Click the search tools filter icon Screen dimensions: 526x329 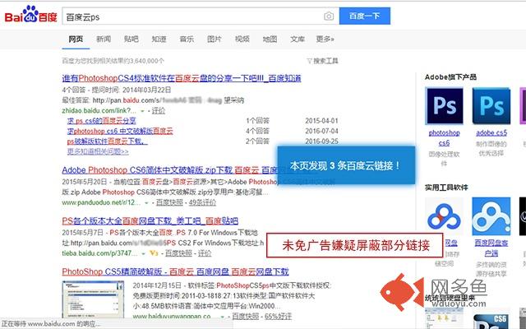309,61
